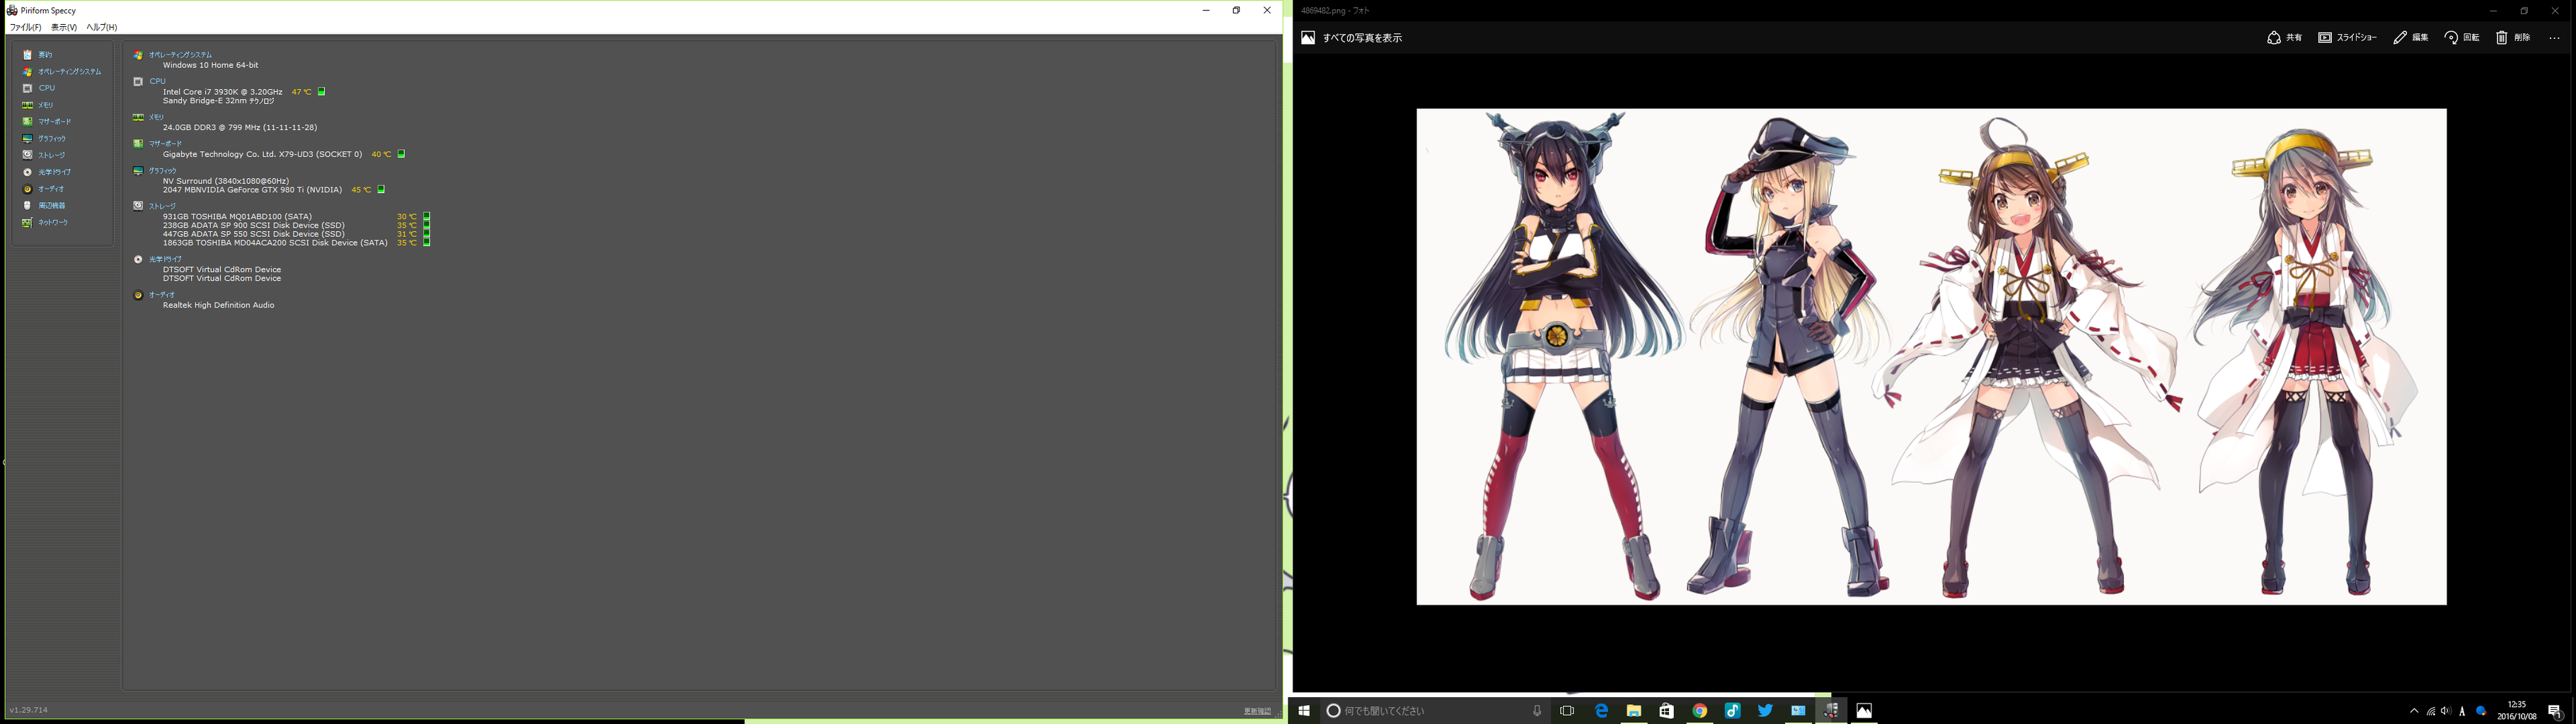Click '238GB ADATA SP 900 SCSI Disk Device' row
This screenshot has height=724, width=2576.
click(254, 225)
